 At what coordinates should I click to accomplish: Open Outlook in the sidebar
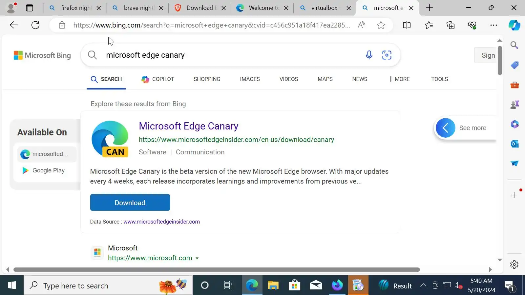514,144
